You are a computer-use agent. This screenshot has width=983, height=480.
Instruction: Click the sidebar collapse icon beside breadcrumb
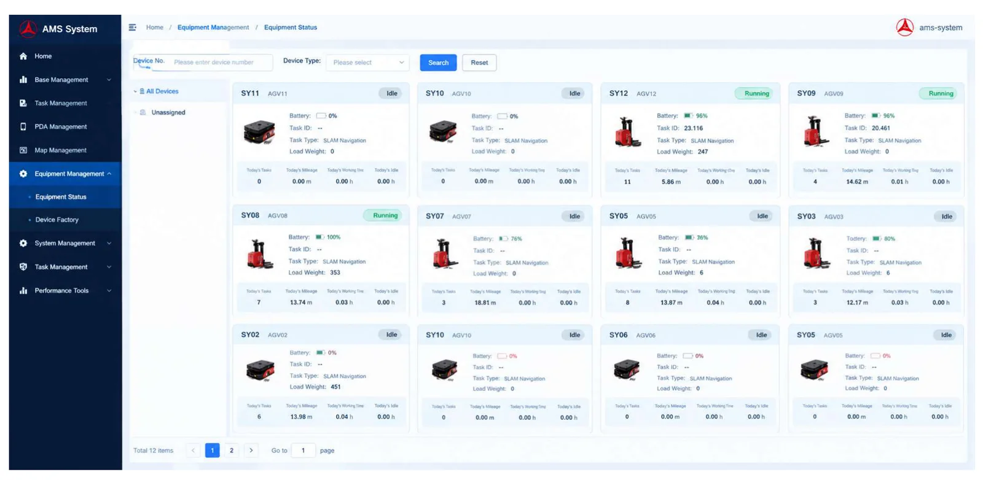[x=132, y=28]
